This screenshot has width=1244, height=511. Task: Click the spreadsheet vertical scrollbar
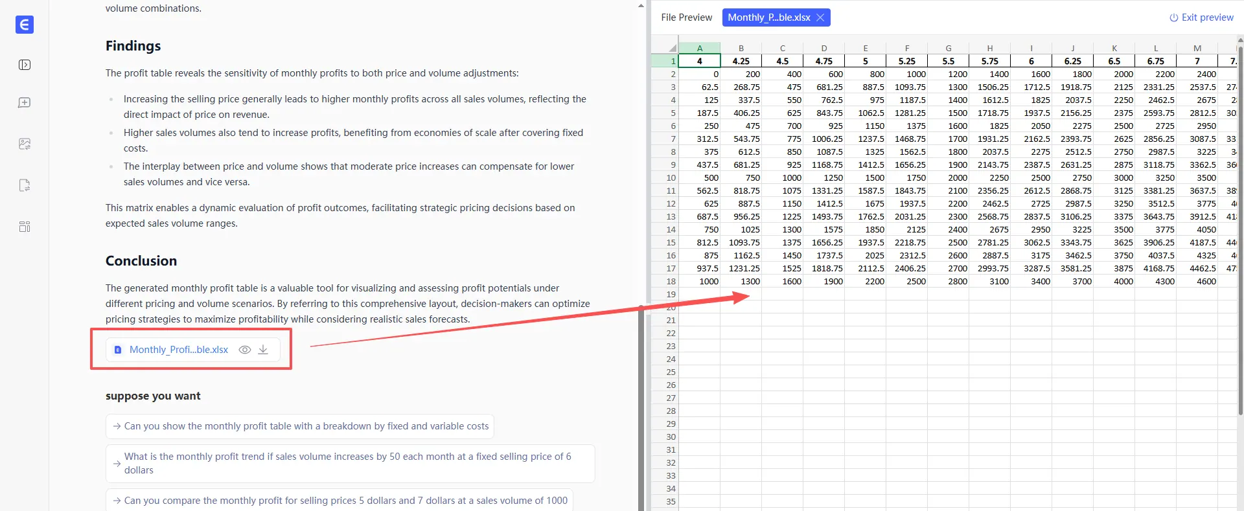[1240, 227]
